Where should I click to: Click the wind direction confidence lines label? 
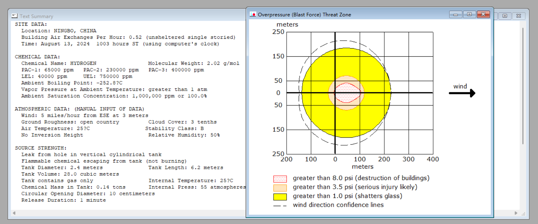pyautogui.click(x=338, y=205)
